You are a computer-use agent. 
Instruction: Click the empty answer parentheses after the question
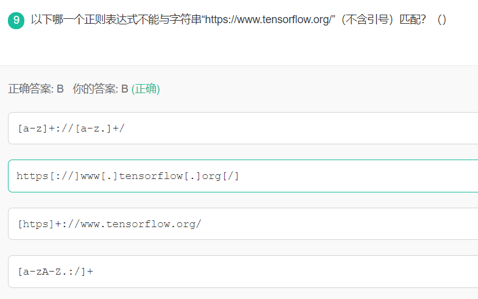(x=441, y=19)
